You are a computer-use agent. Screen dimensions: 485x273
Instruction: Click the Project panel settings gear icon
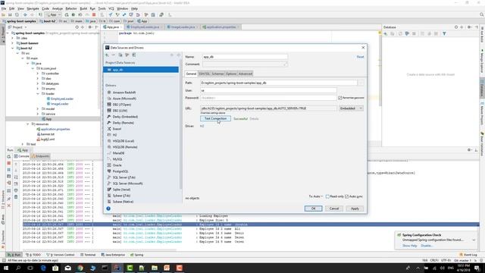point(90,27)
